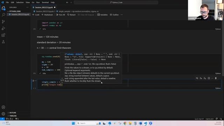Go back with the navigation arrow
The height and width of the screenshot is (126, 224).
[x=67, y=2]
